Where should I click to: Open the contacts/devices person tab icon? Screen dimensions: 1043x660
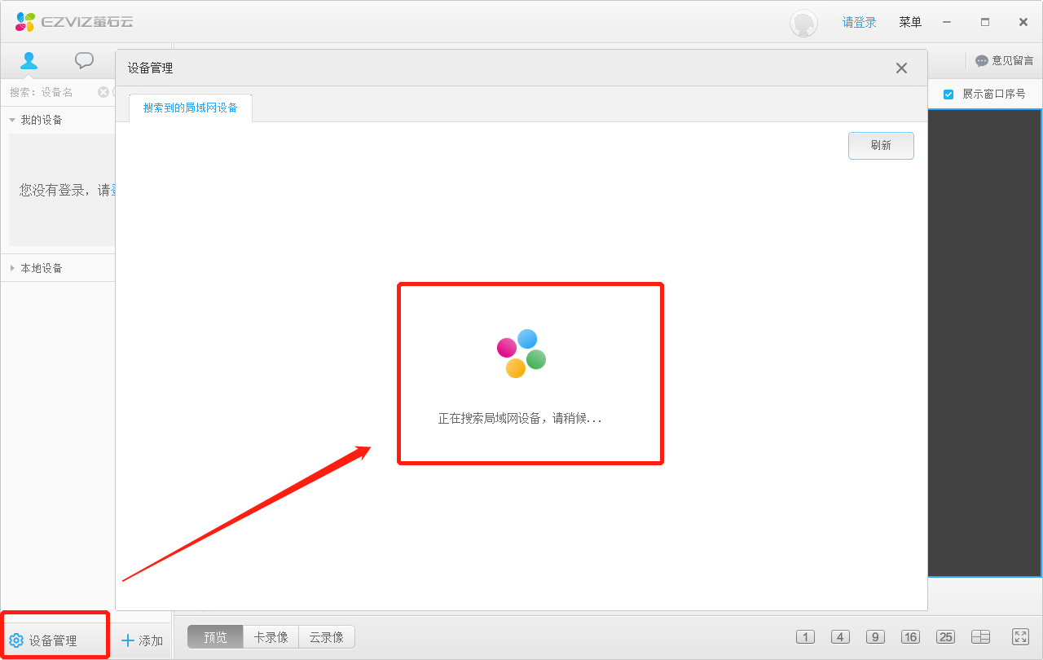click(x=29, y=60)
